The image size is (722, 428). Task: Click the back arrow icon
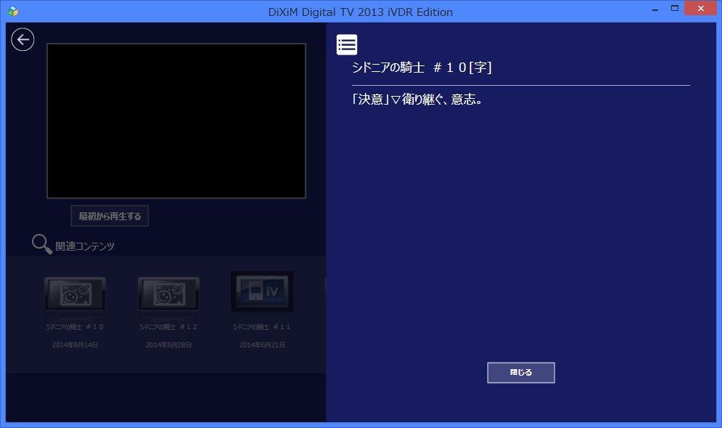point(23,39)
